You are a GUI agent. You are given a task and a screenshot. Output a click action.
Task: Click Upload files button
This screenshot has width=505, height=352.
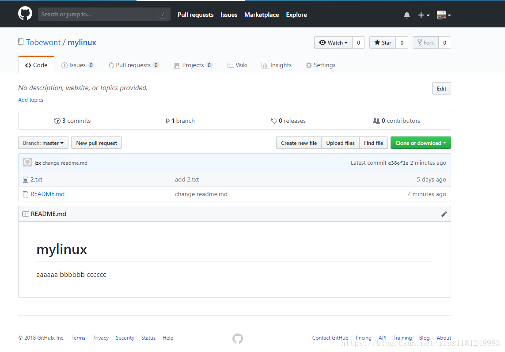tap(341, 143)
